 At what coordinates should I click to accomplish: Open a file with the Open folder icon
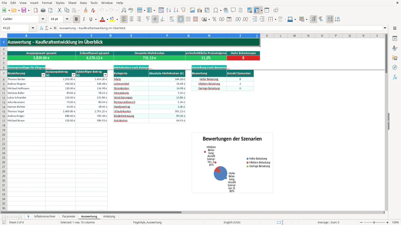[x=14, y=10]
